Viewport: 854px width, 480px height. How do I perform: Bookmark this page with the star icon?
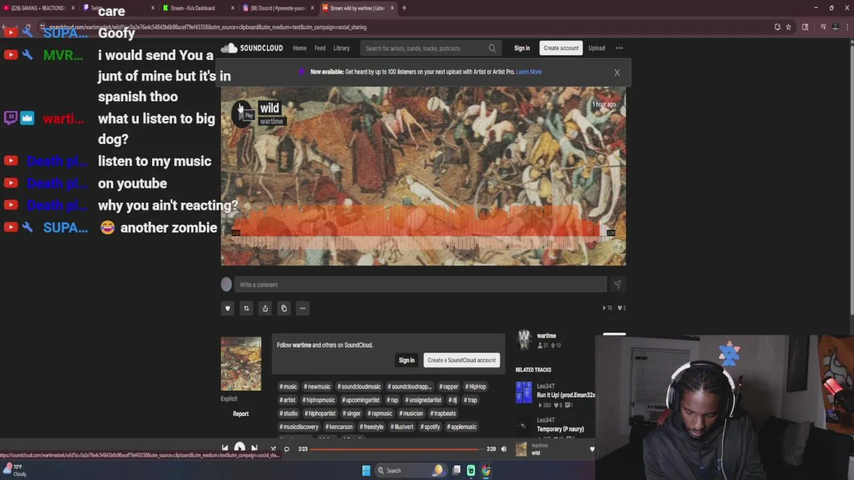788,27
